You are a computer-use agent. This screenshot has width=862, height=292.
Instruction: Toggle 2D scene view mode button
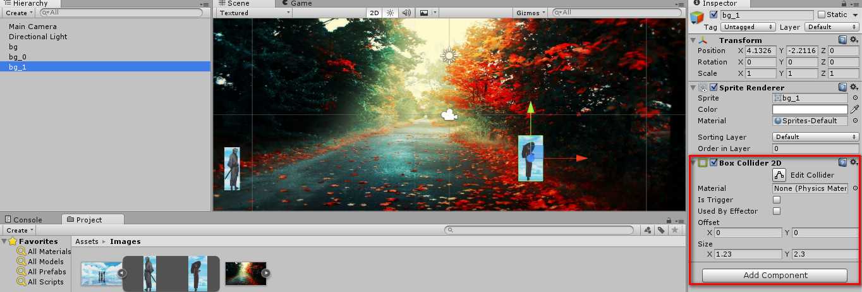point(374,13)
